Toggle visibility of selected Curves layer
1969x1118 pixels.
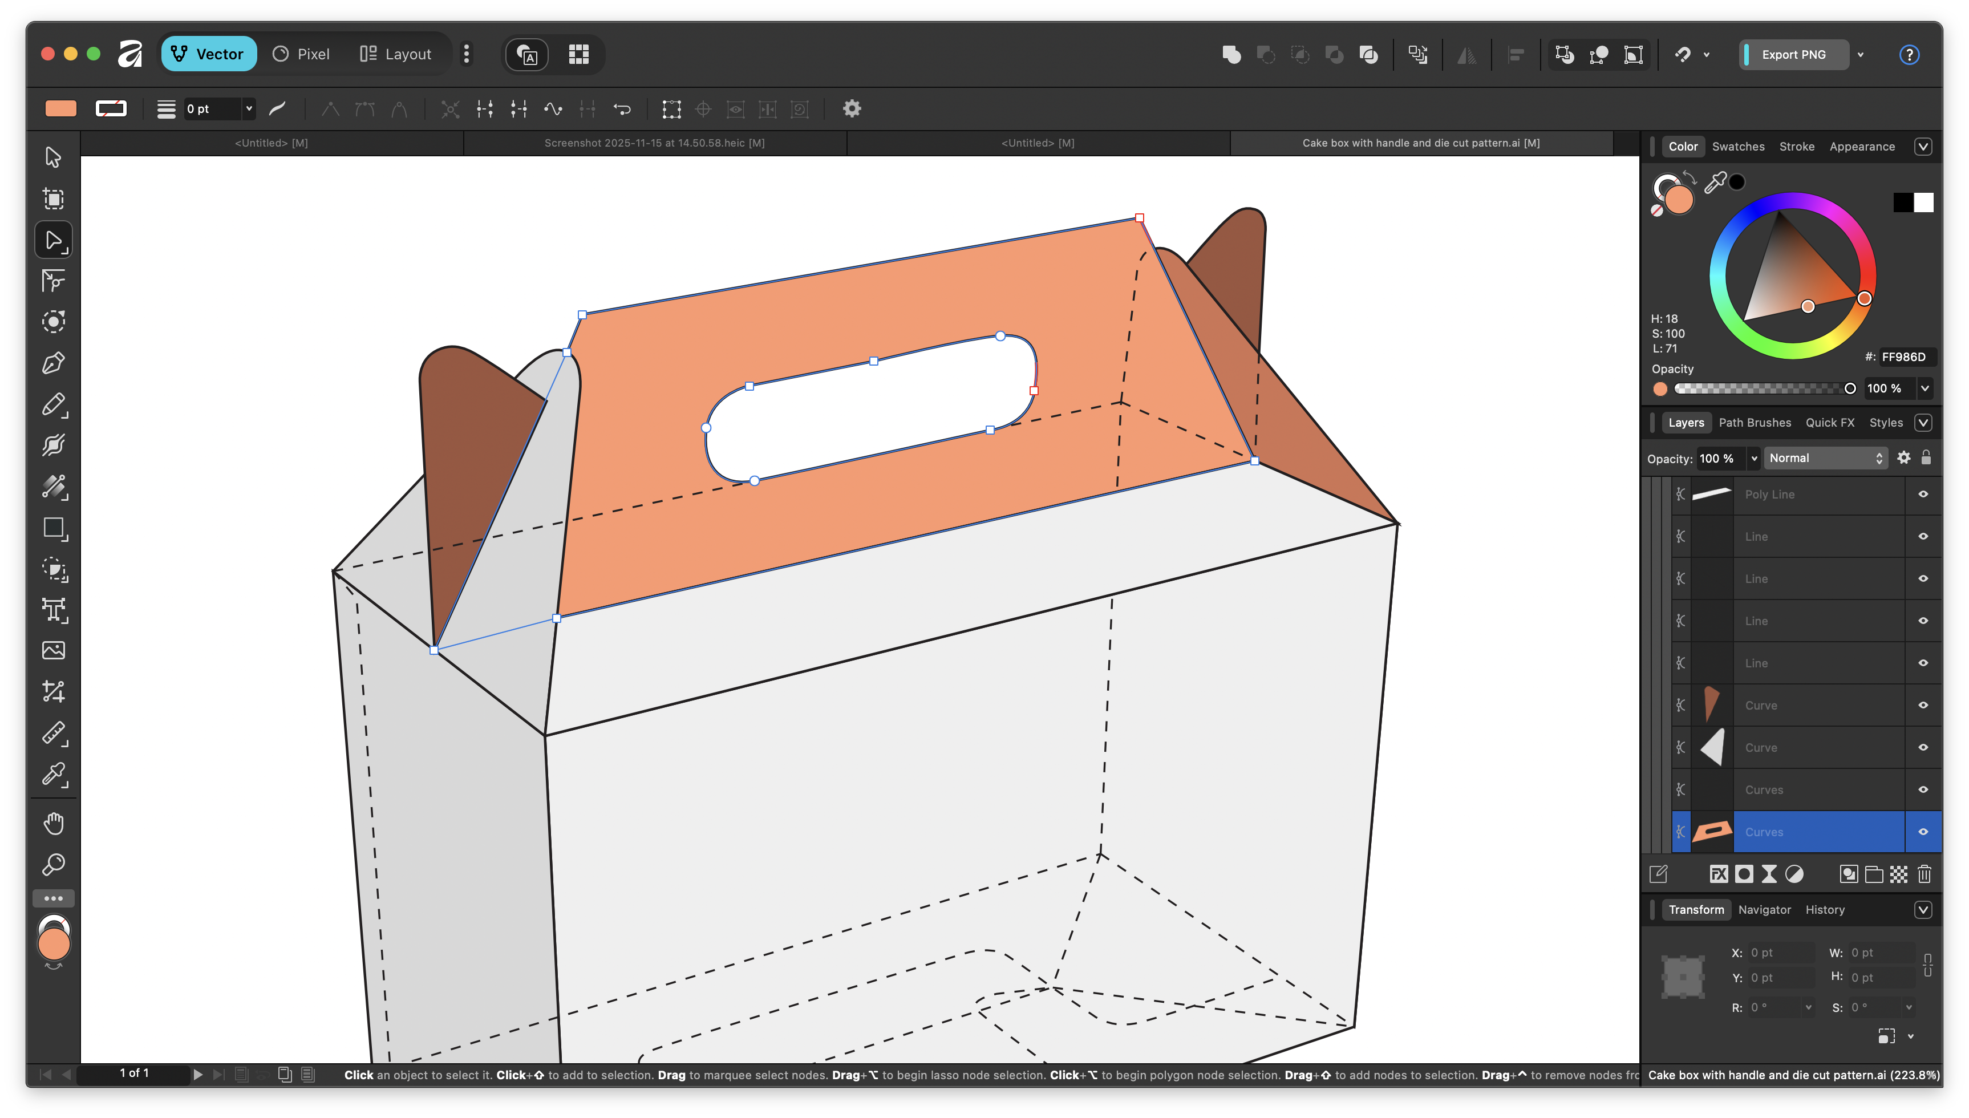[x=1923, y=832]
